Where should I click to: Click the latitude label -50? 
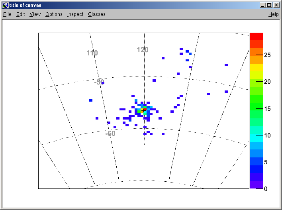tap(99, 82)
